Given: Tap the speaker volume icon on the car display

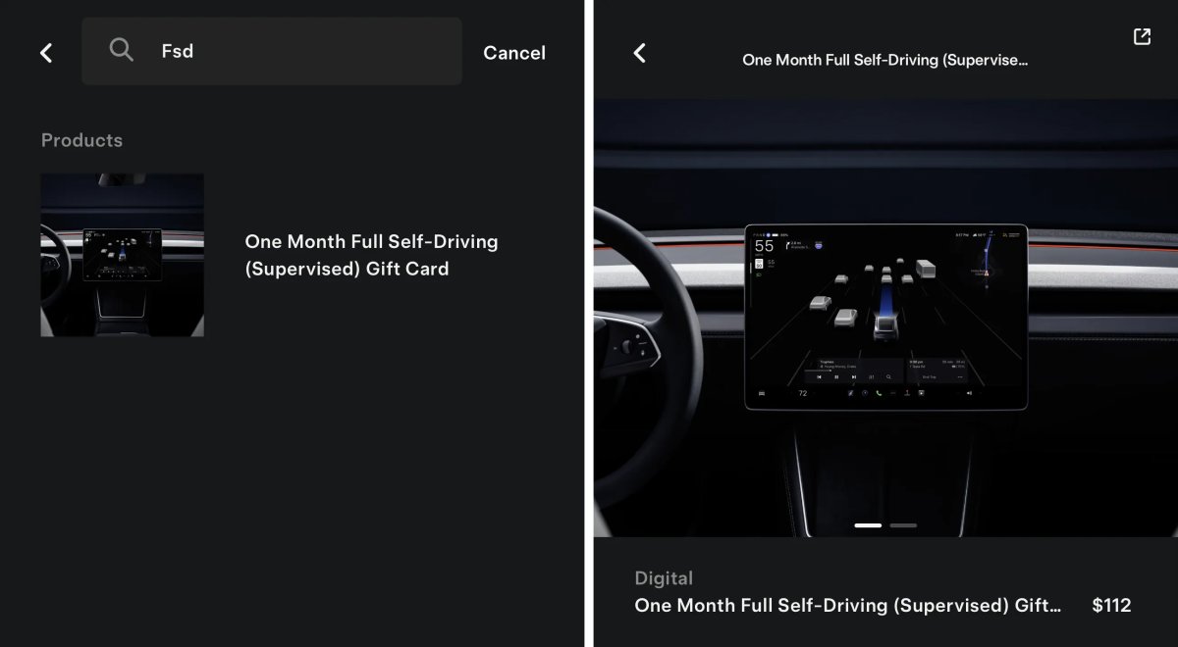Looking at the screenshot, I should pos(969,393).
